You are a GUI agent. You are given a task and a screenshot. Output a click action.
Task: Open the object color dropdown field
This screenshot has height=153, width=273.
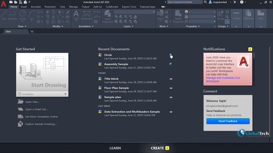[x=202, y=12]
